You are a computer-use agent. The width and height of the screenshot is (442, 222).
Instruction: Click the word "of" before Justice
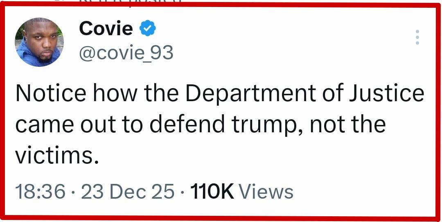pyautogui.click(x=331, y=93)
